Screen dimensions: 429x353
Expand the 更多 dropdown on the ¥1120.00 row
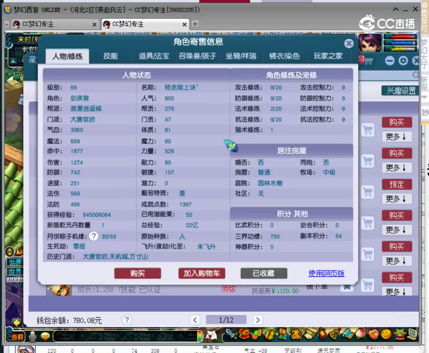[397, 292]
